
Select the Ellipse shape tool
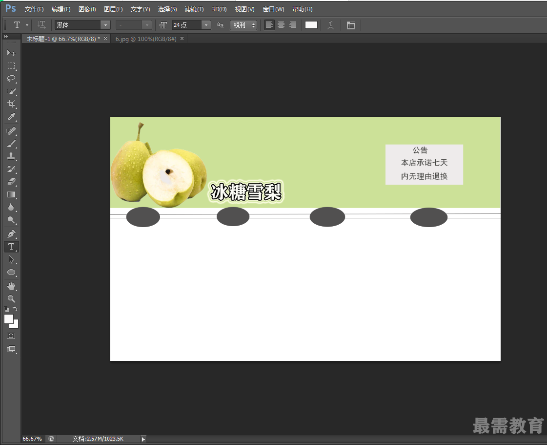[x=11, y=273]
